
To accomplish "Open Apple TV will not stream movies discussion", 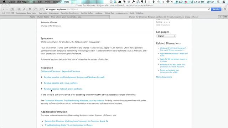I will (x=173, y=60).
